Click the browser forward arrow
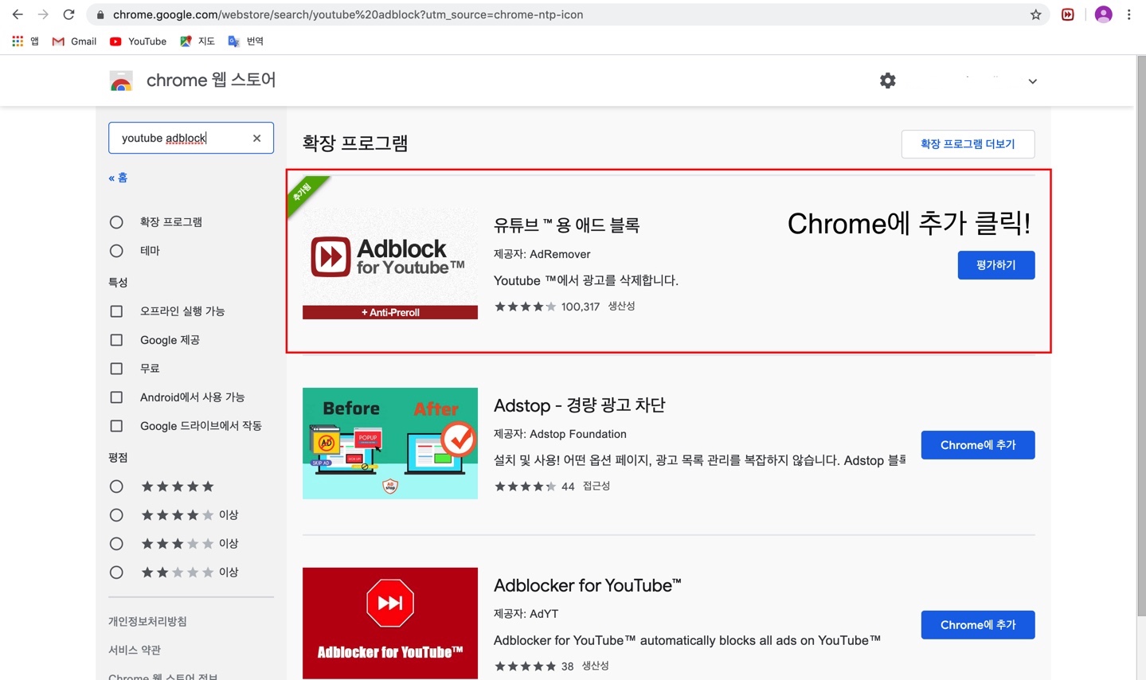The image size is (1146, 680). (x=43, y=14)
